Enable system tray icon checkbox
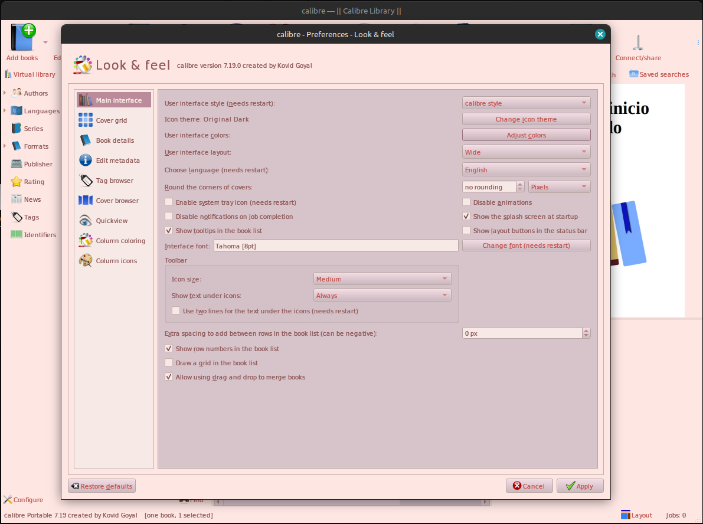703x524 pixels. [169, 202]
